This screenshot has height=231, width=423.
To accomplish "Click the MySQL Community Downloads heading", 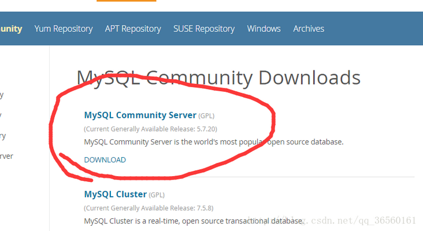I will (218, 77).
